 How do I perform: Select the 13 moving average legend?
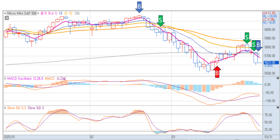60,14
